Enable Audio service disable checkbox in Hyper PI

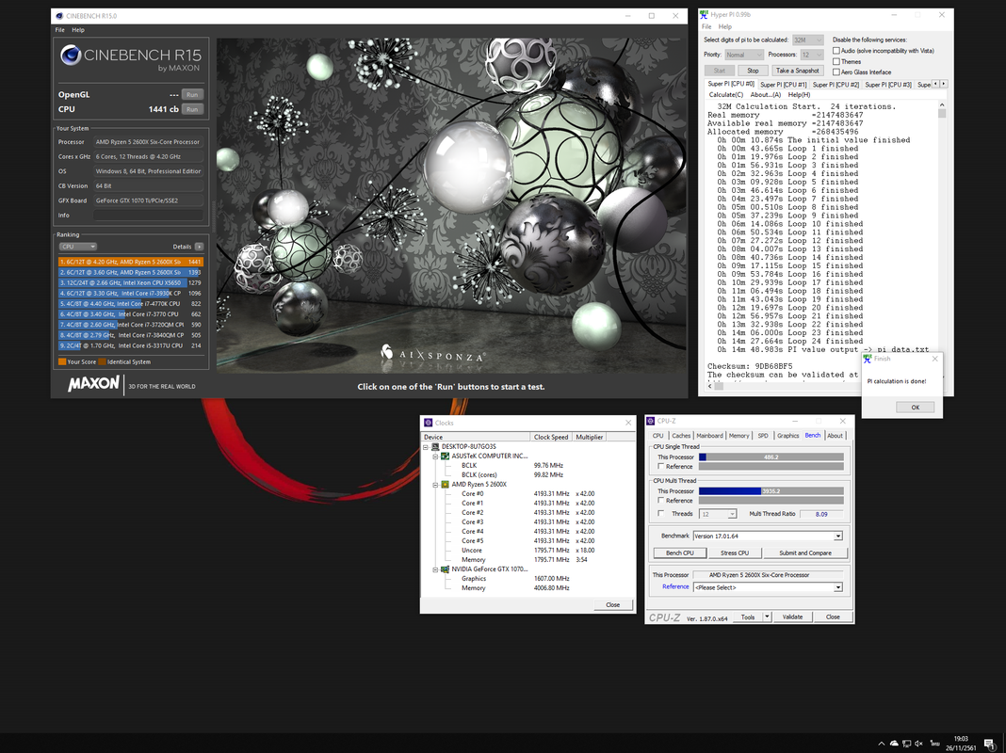coord(836,51)
